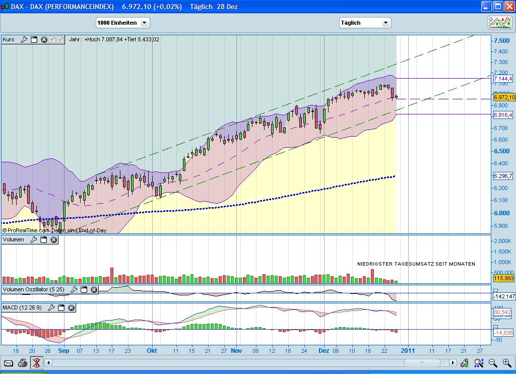The height and width of the screenshot is (374, 516).
Task: Close the Volumen Oszillator panel
Action: (93, 289)
